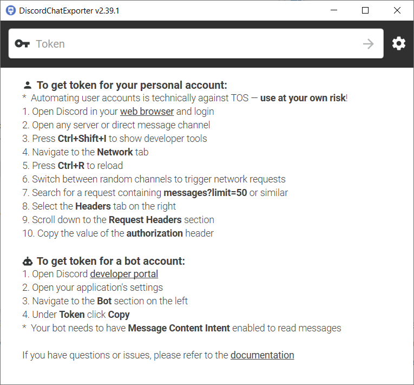414x385 pixels.
Task: Minimize the DiscordChatExporter window
Action: click(x=340, y=10)
